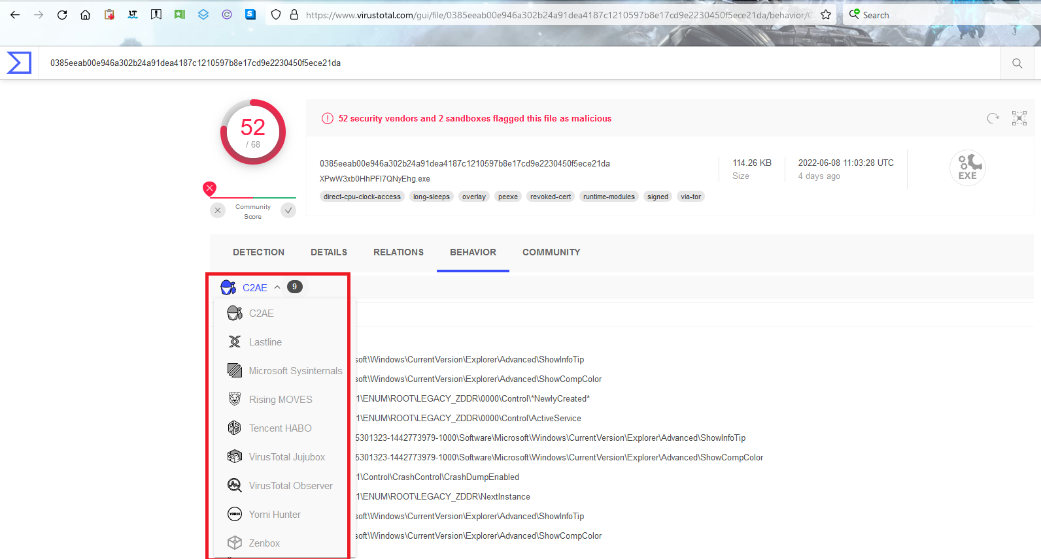
Task: Switch to the COMMUNITY tab
Action: [x=551, y=252]
